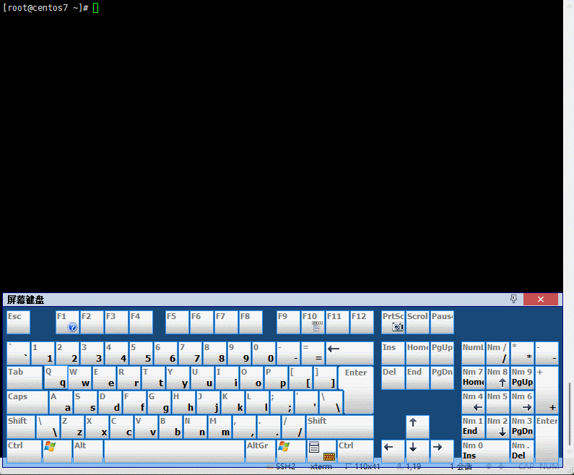This screenshot has width=574, height=475.
Task: Toggle the Scroll Lock key
Action: tap(417, 322)
